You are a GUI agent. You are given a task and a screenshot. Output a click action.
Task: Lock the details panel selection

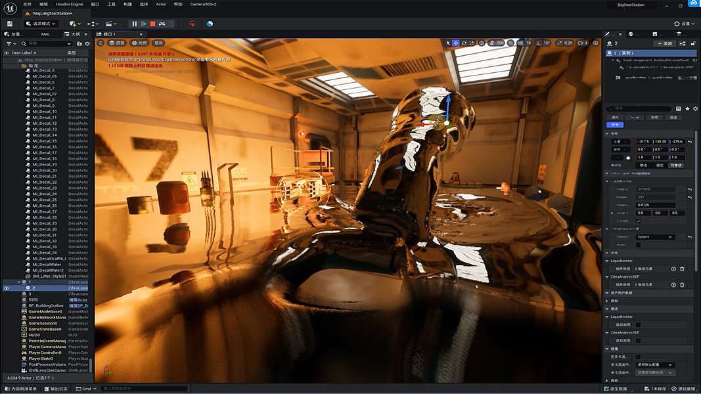tap(693, 43)
